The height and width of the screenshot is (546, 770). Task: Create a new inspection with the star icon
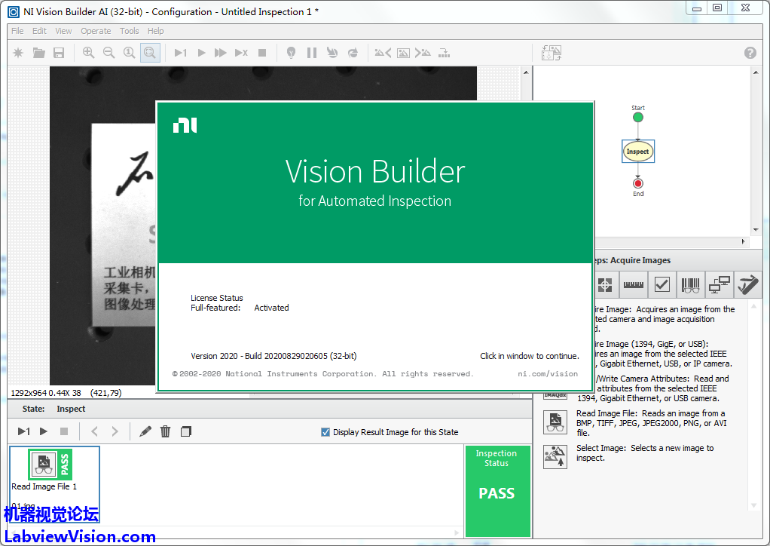(18, 53)
